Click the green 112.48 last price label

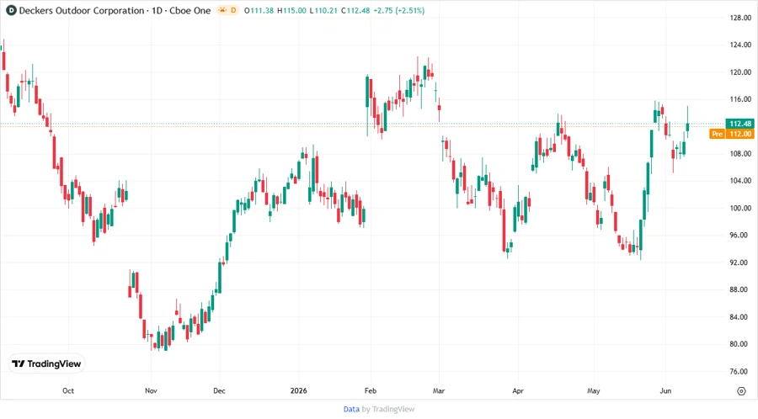[x=739, y=124]
